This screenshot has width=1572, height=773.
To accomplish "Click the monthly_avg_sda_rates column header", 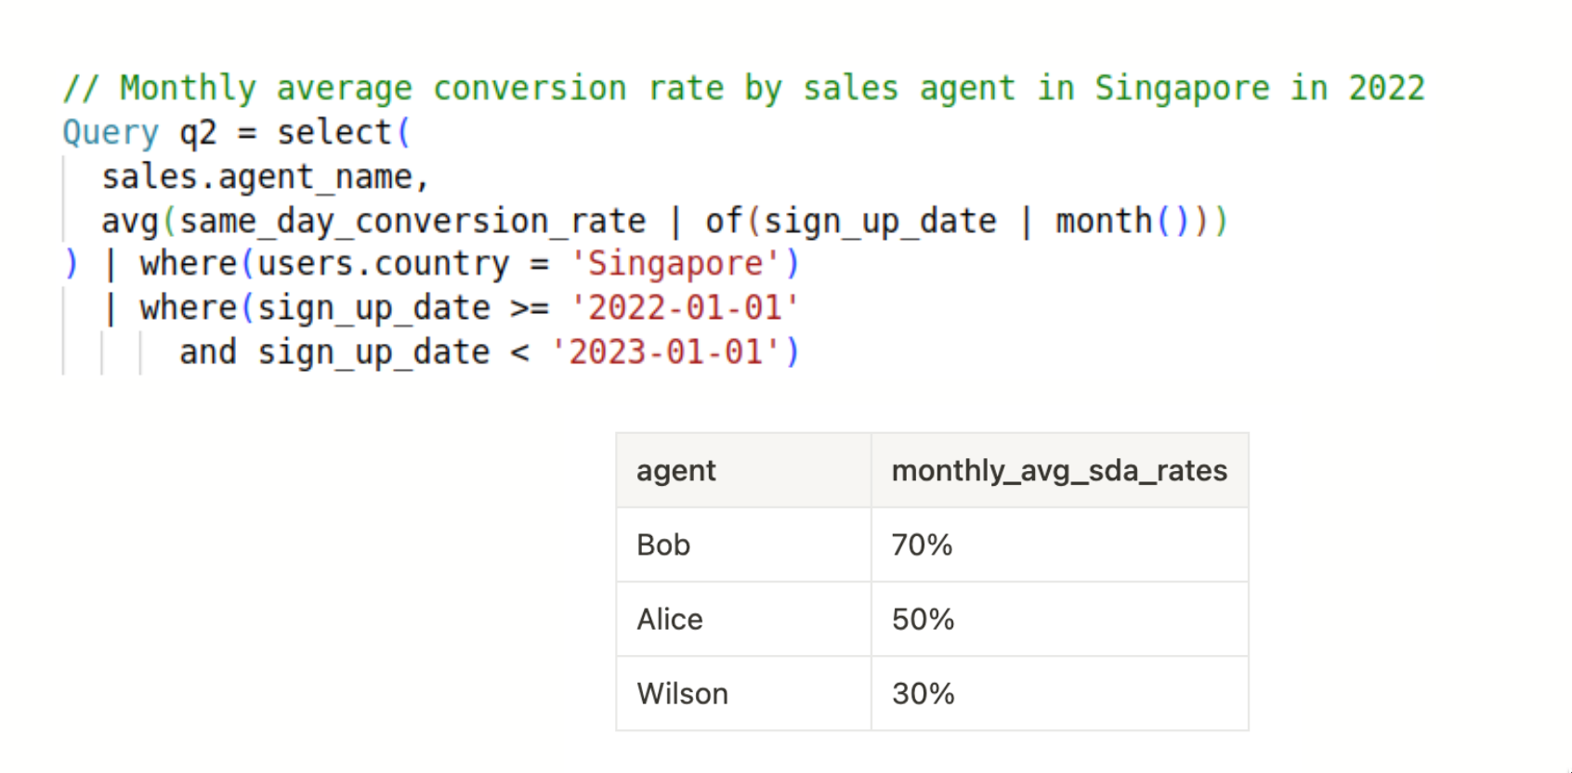I will (1059, 471).
